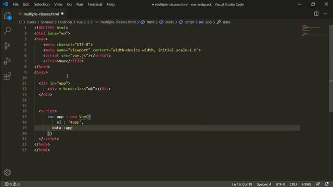Open the Help menu

(111, 4)
